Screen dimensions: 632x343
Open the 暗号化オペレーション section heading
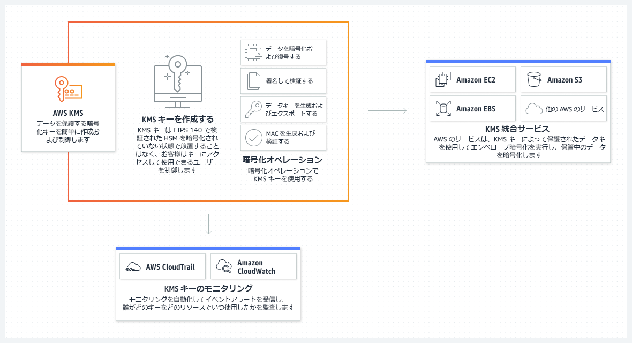point(283,159)
